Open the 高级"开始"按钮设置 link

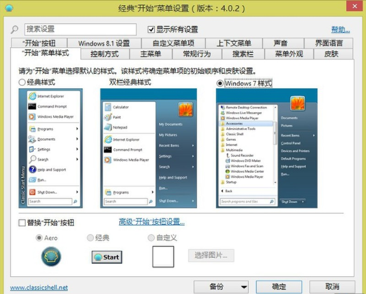(x=152, y=222)
